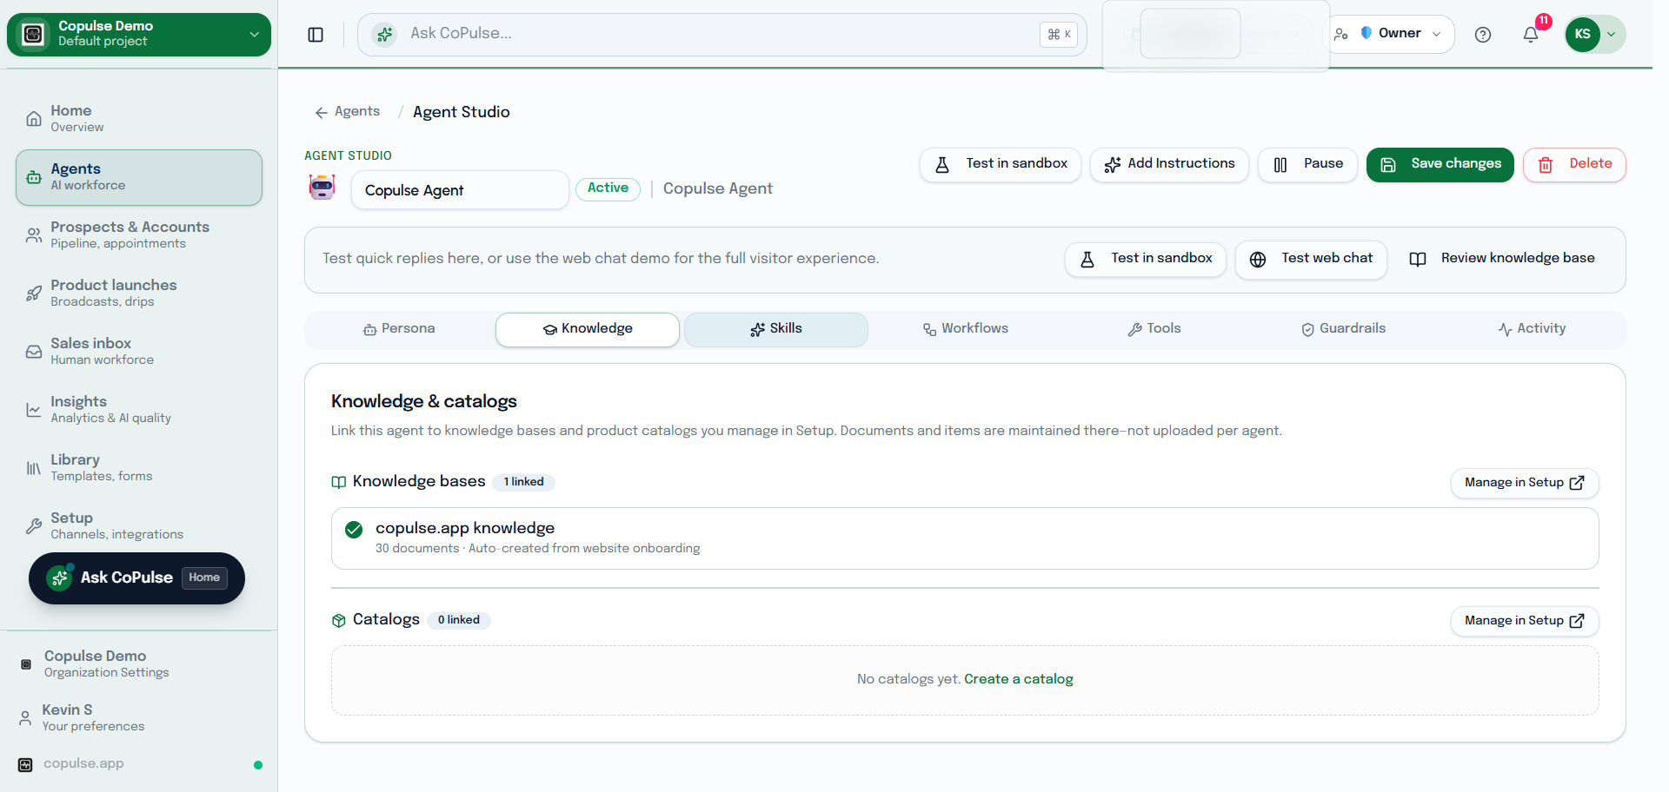Image resolution: width=1669 pixels, height=792 pixels.
Task: Click the 1 linked badge
Action: (523, 483)
